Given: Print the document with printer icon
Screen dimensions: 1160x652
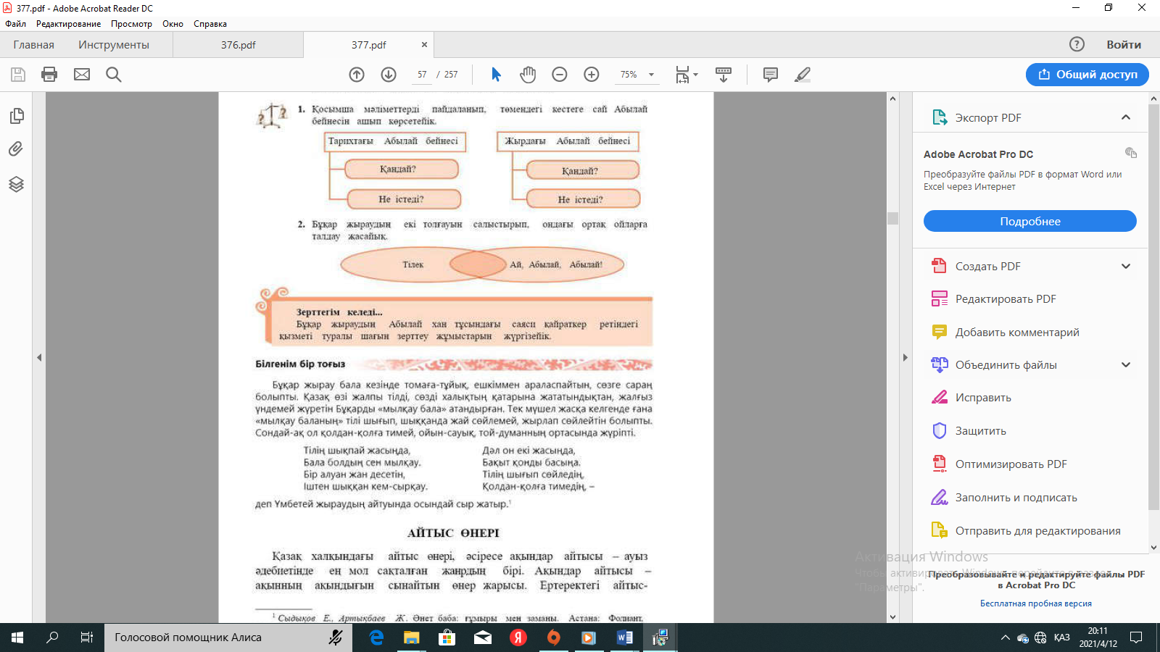Looking at the screenshot, I should [x=49, y=75].
